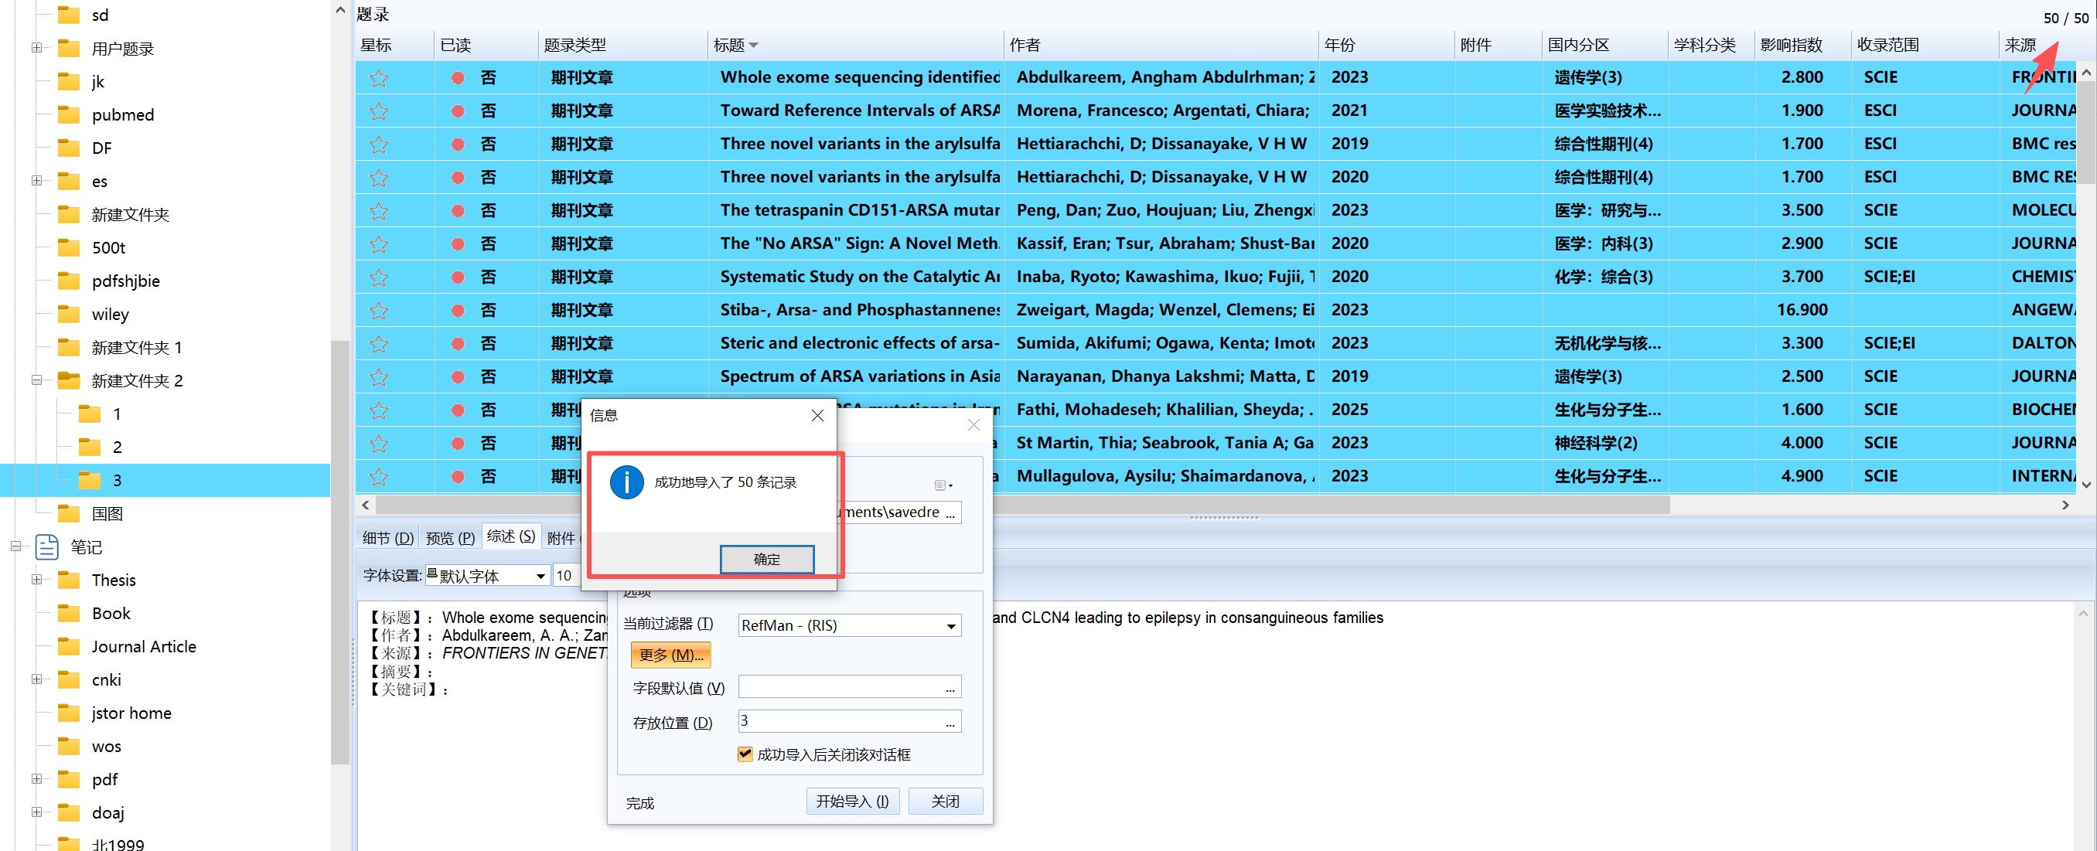Star the 2019 Three novel variants record
The width and height of the screenshot is (2097, 851).
pyautogui.click(x=379, y=144)
